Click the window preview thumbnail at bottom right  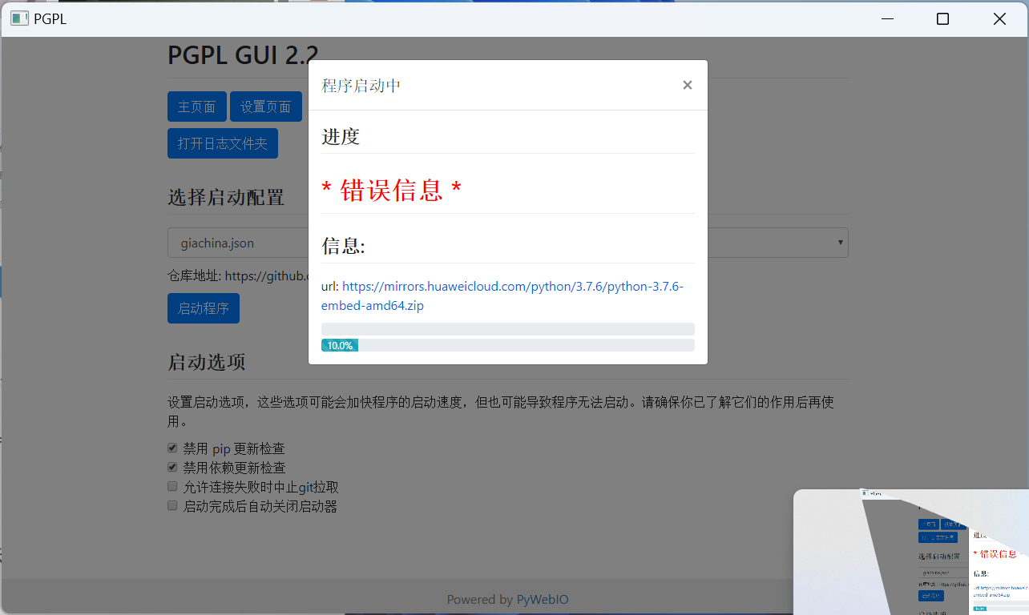[x=910, y=553]
